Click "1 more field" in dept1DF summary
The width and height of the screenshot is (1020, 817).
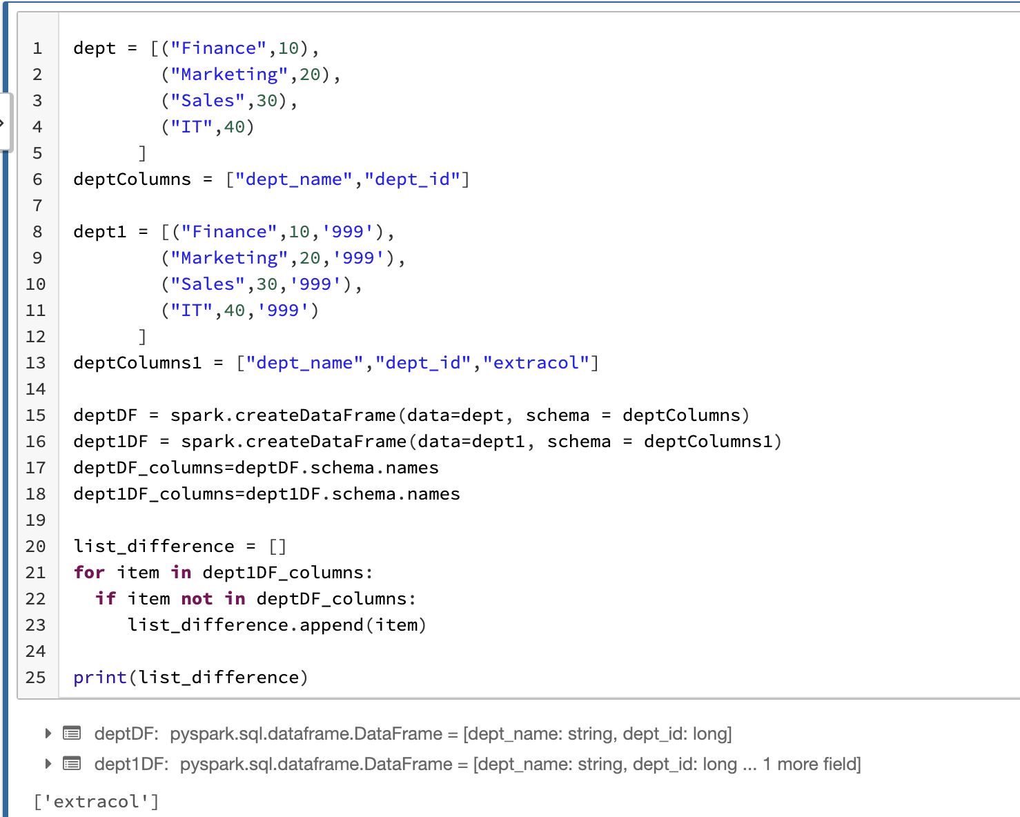810,764
